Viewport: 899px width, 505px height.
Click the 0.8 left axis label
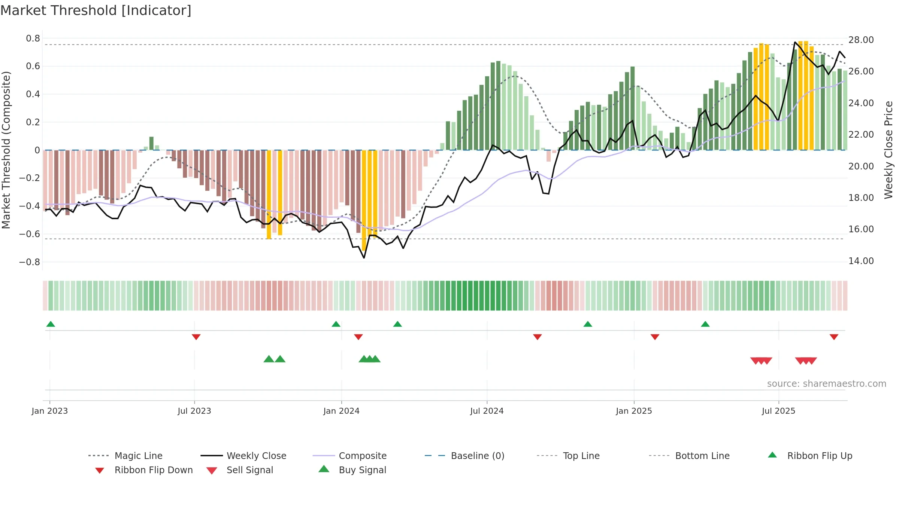33,39
